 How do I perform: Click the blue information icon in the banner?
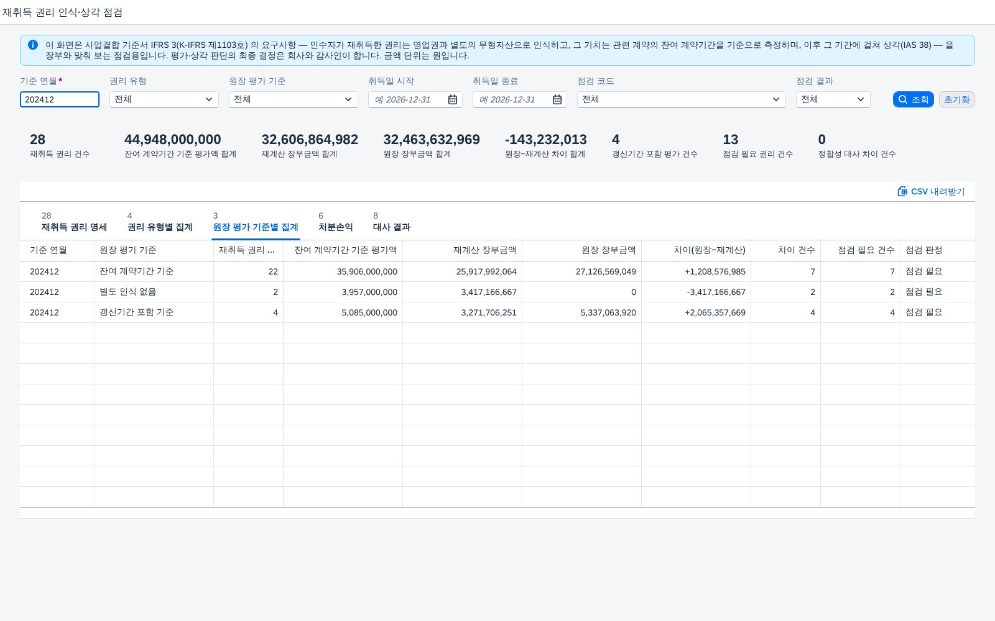click(33, 45)
